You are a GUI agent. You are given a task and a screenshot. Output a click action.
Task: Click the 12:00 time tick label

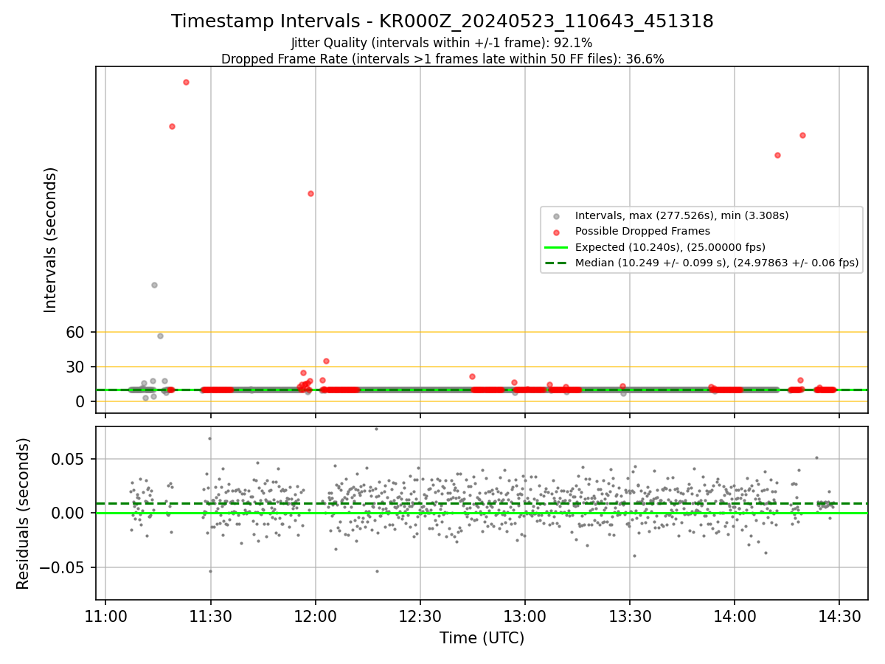pyautogui.click(x=316, y=615)
